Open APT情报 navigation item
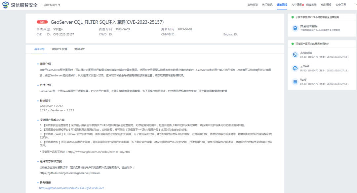 (297, 5)
